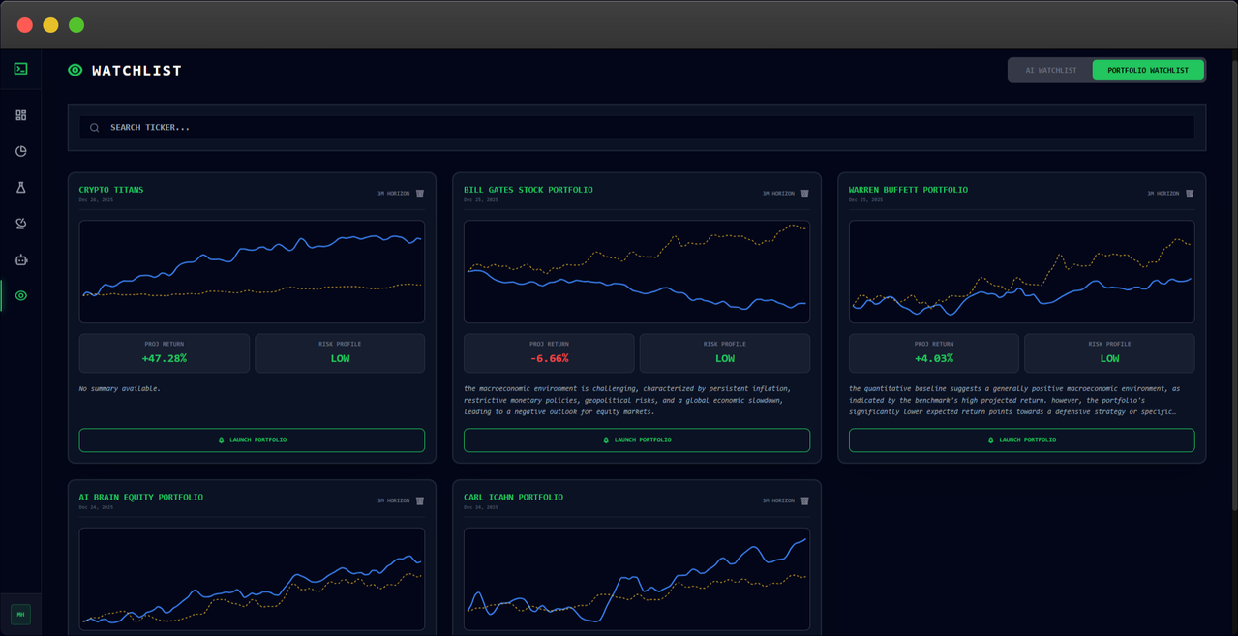Switch to the Portfolio Watchlist tab

(1148, 70)
